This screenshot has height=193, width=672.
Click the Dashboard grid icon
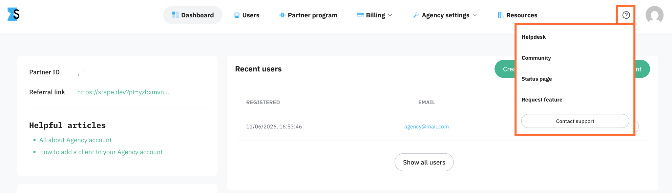click(176, 15)
